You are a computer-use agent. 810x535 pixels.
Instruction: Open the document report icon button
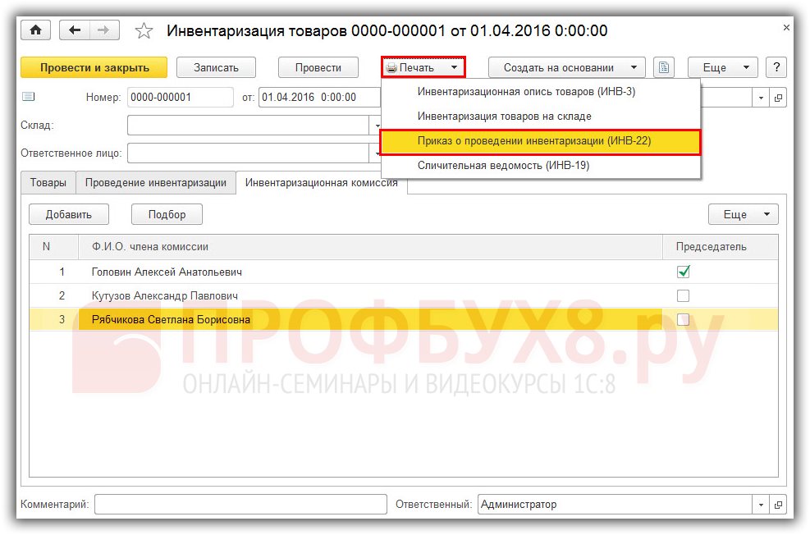coord(664,67)
